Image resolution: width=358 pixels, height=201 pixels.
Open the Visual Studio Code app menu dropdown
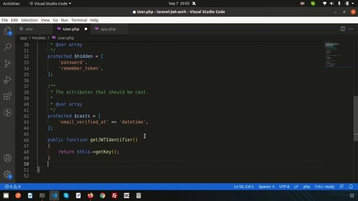[x=50, y=3]
